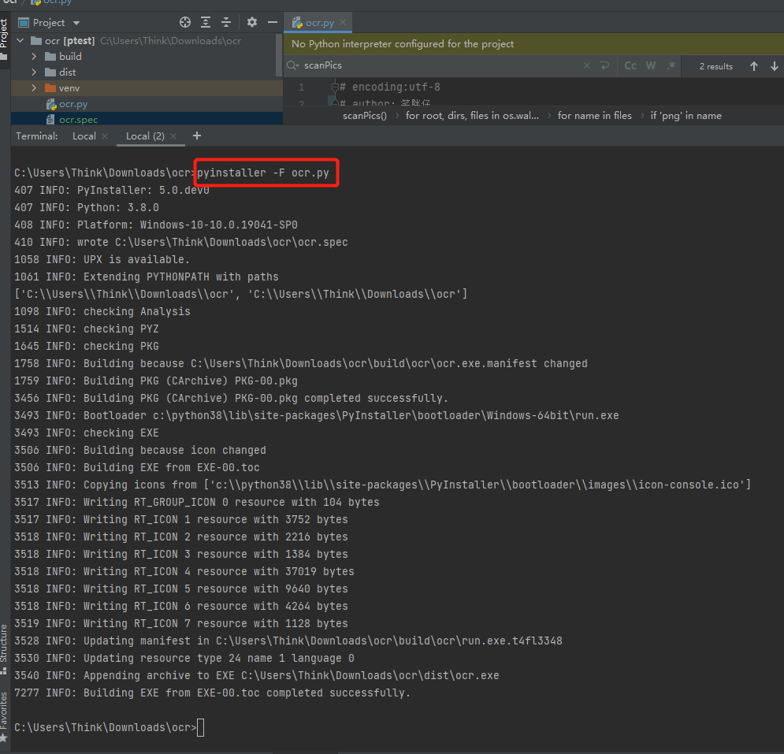The height and width of the screenshot is (754, 784).
Task: Jump to next search result
Action: coord(775,66)
